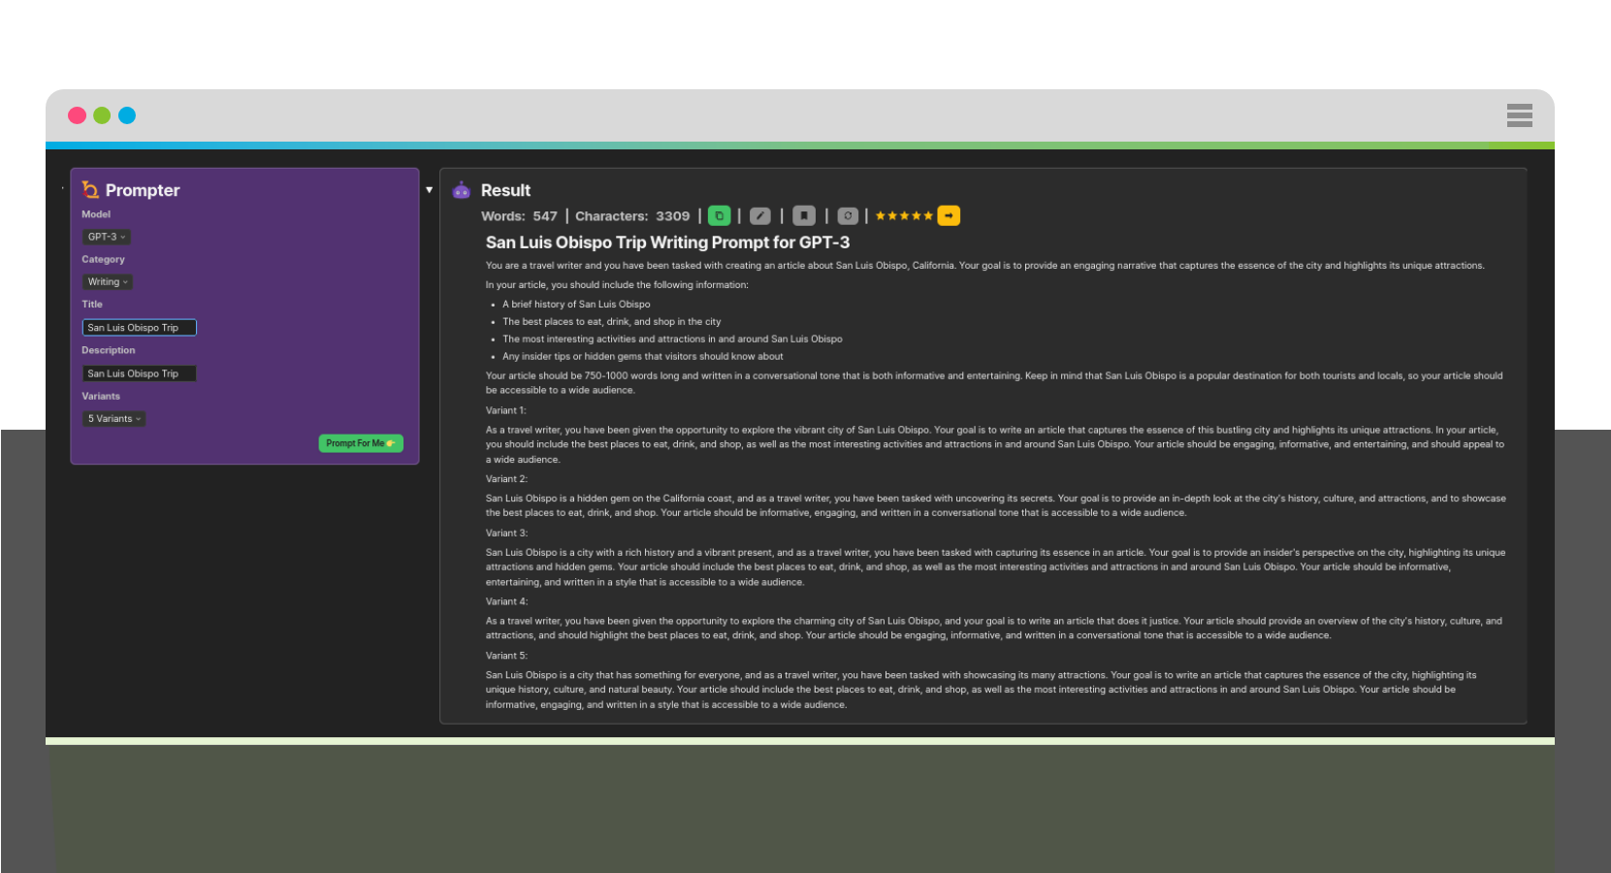Open the GPT-3 model dropdown

[x=105, y=237]
